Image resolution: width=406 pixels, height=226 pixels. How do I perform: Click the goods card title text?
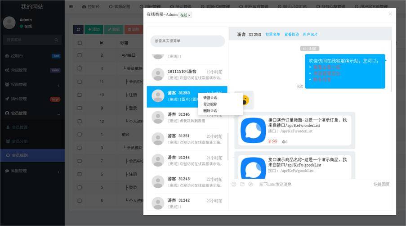tap(308, 162)
